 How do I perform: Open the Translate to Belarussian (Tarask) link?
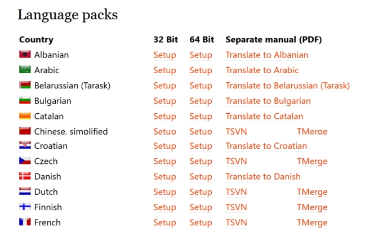point(288,86)
